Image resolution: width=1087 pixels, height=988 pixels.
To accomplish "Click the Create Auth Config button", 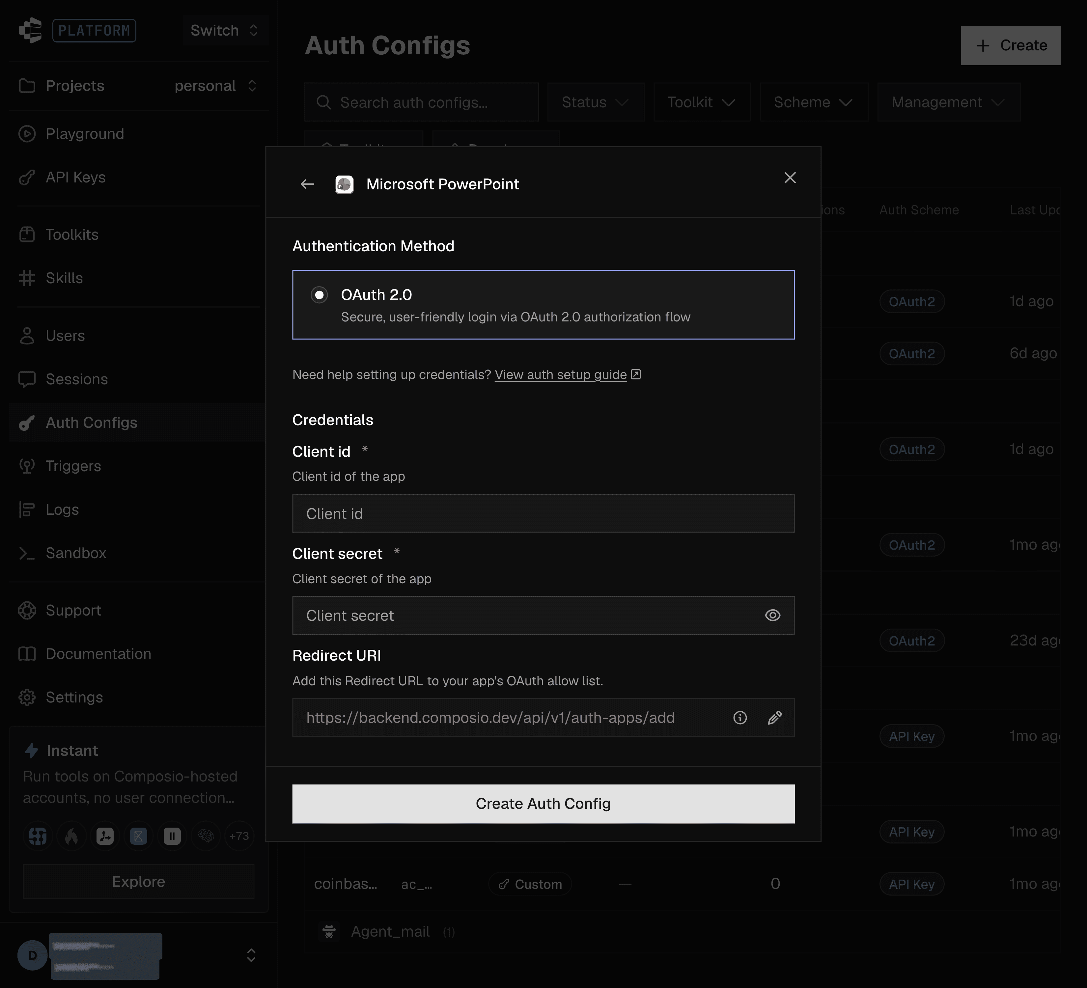I will (x=543, y=804).
